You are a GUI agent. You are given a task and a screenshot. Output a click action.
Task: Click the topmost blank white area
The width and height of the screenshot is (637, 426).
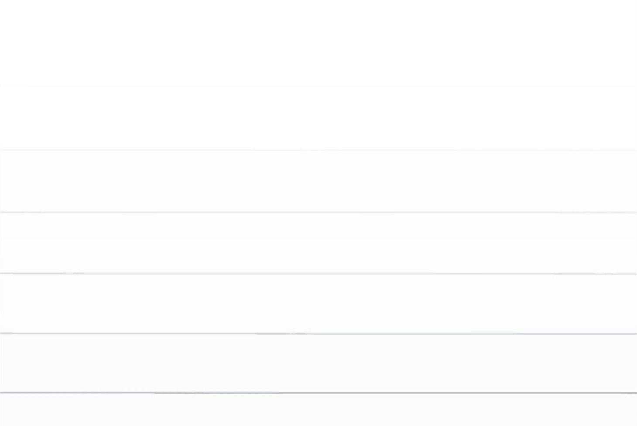318,43
